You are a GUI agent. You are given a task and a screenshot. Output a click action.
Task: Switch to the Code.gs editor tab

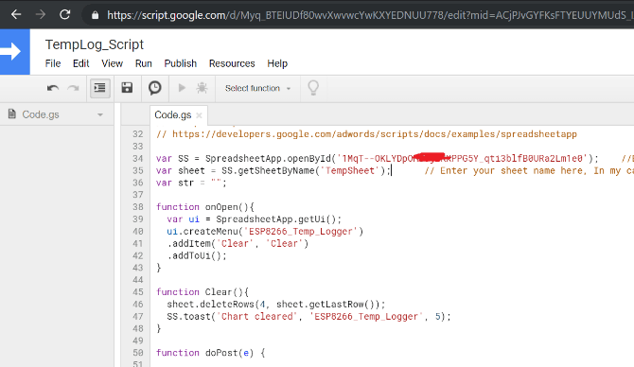click(172, 115)
